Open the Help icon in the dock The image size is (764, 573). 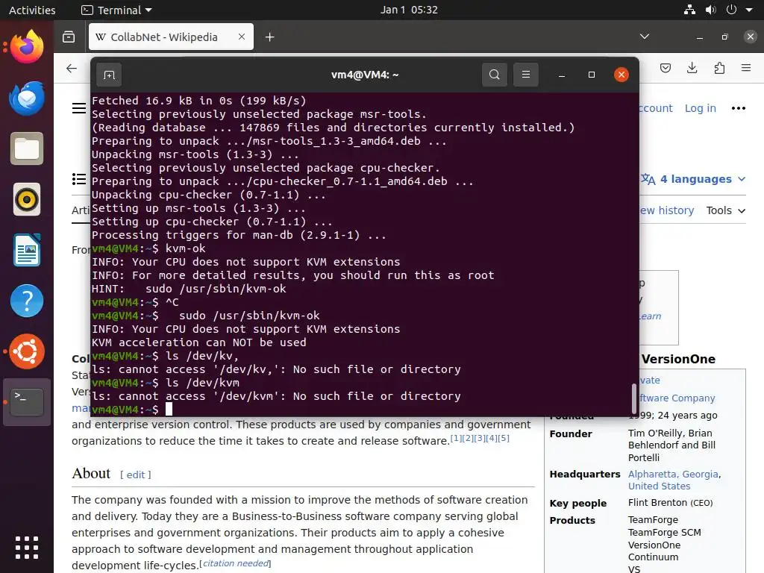click(x=27, y=301)
